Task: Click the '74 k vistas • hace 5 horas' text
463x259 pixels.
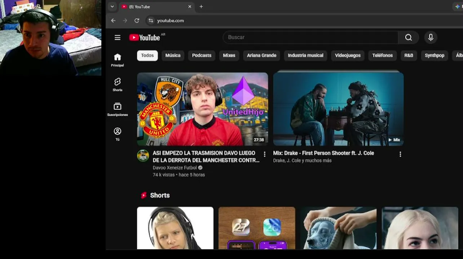Action: point(178,175)
